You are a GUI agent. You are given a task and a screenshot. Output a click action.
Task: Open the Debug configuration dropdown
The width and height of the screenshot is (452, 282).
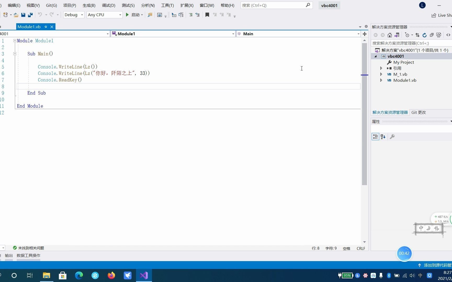click(x=73, y=15)
